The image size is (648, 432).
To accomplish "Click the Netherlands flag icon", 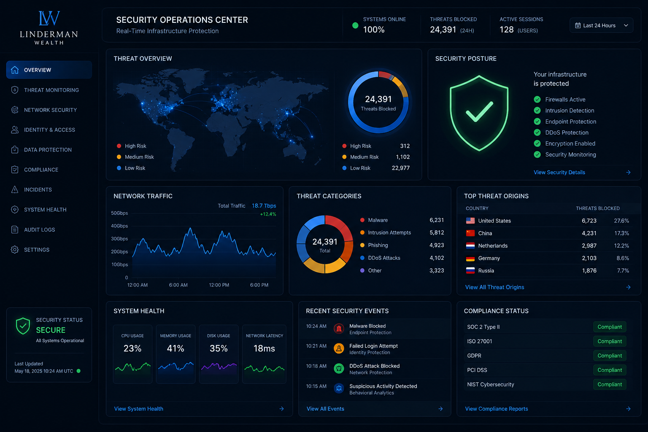I will click(470, 246).
